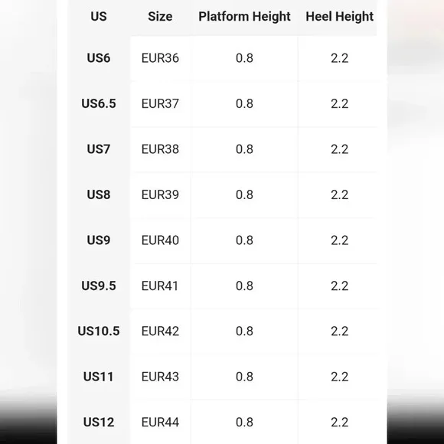Select the EUR37 size cell

[x=160, y=103]
